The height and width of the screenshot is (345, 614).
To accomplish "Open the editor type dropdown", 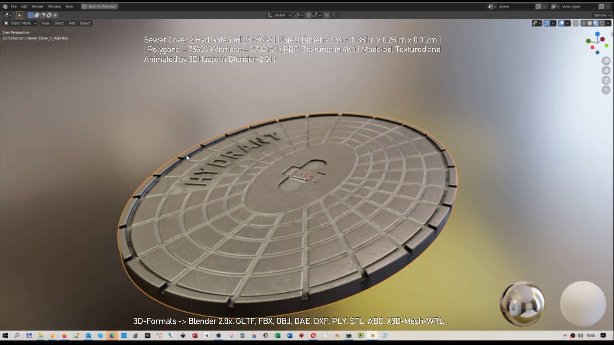I will 7,15.
